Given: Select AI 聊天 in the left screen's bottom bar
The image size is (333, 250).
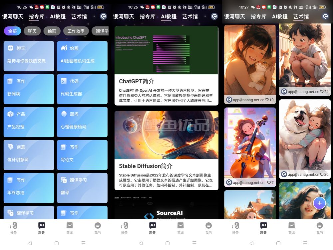Looking at the screenshot, I should pyautogui.click(x=41, y=228).
